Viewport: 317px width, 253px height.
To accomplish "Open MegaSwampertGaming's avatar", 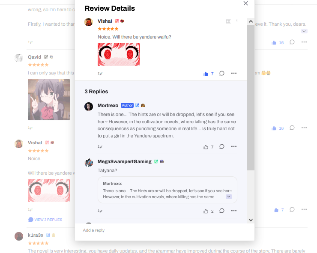I will tap(89, 163).
